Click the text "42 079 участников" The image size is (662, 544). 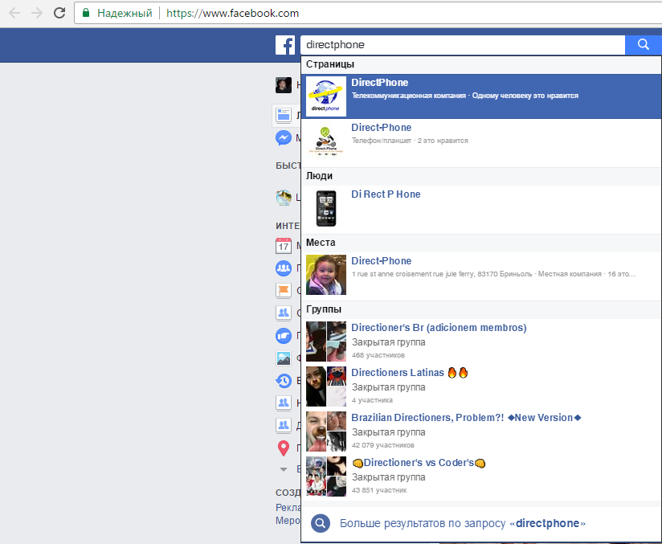click(383, 445)
